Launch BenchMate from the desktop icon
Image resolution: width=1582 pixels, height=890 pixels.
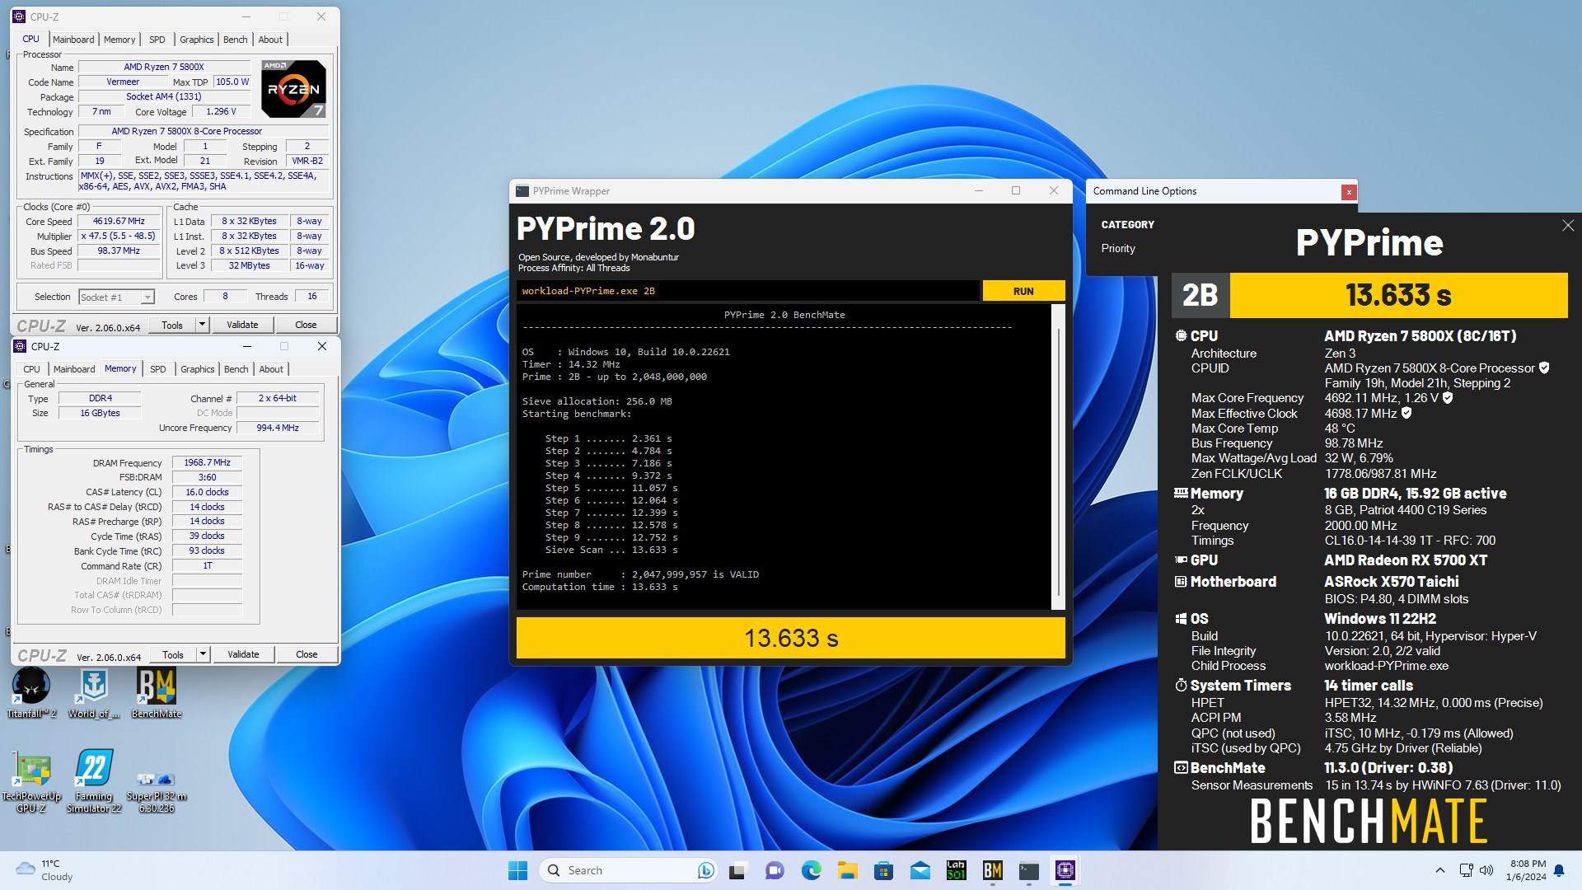[x=157, y=692]
